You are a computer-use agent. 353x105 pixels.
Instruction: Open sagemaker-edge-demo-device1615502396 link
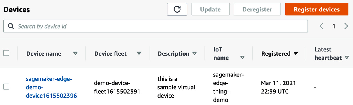(51, 87)
